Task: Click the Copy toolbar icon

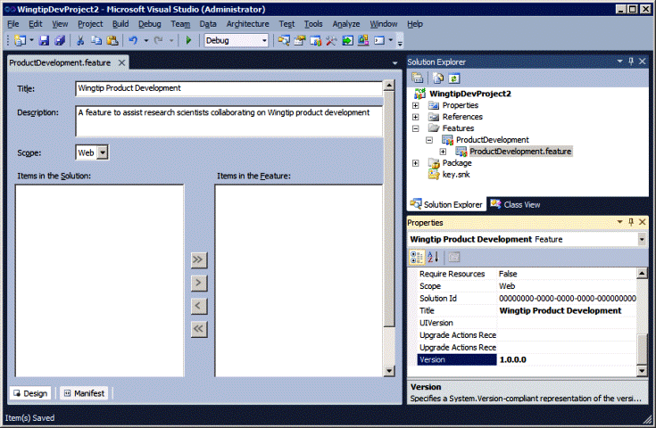Action: [96, 40]
